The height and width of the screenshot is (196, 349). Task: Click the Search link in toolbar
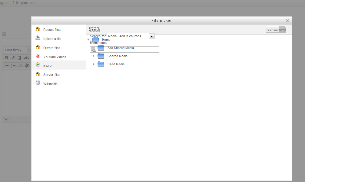click(95, 29)
